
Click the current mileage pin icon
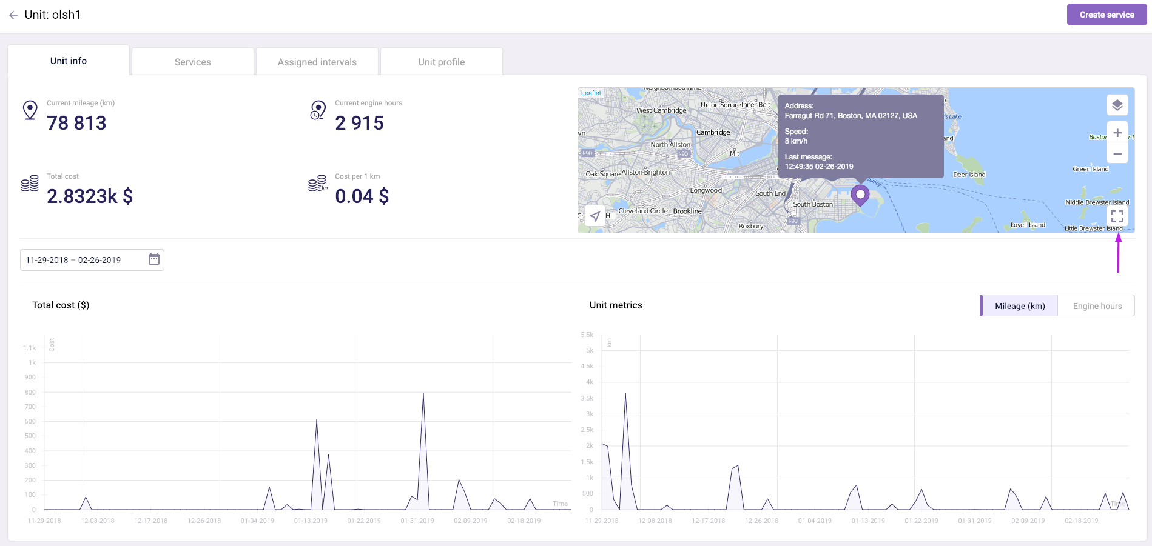click(30, 110)
